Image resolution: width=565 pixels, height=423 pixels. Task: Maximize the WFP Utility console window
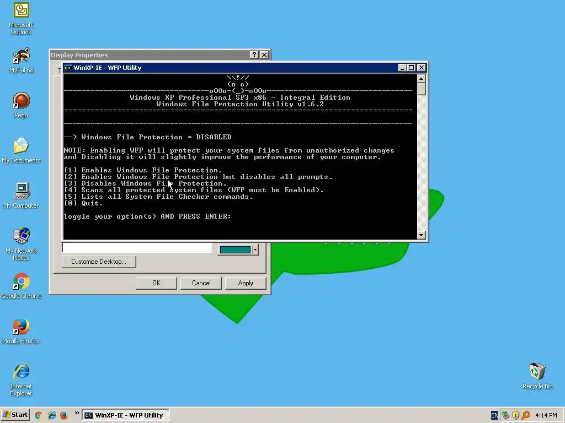click(411, 68)
